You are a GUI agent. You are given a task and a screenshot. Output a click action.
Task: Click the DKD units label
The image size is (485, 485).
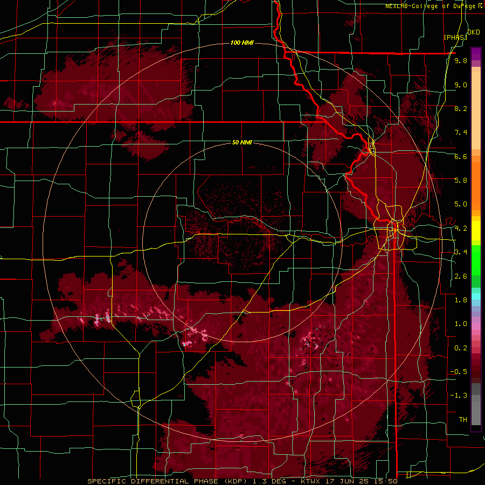click(x=473, y=32)
